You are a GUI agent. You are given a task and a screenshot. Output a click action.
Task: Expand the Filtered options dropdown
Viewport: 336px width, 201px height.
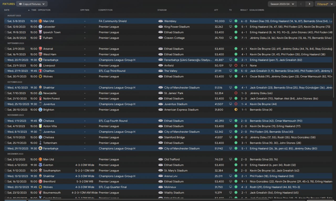(x=324, y=4)
